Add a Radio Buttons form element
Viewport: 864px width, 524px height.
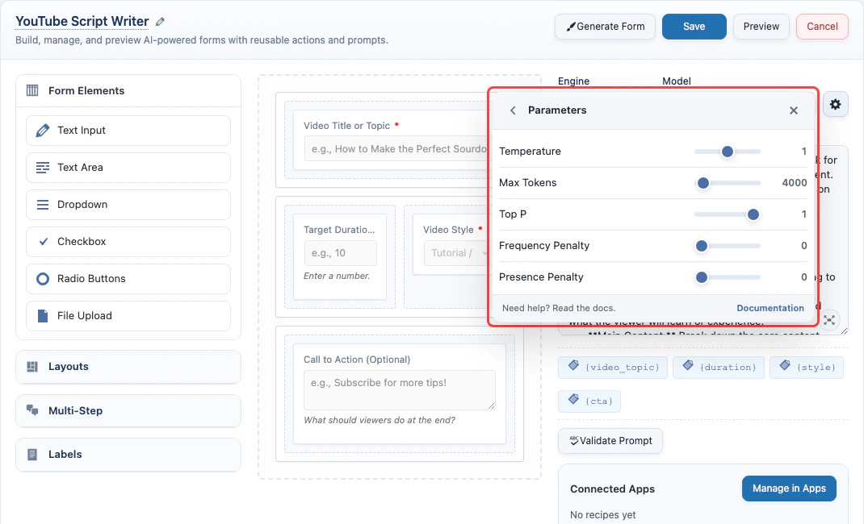(x=128, y=278)
